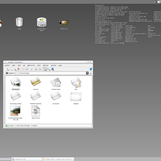Screen dimensions: 161x161
Task: Click the Stop loading toolbar icon
Action: 27,69
